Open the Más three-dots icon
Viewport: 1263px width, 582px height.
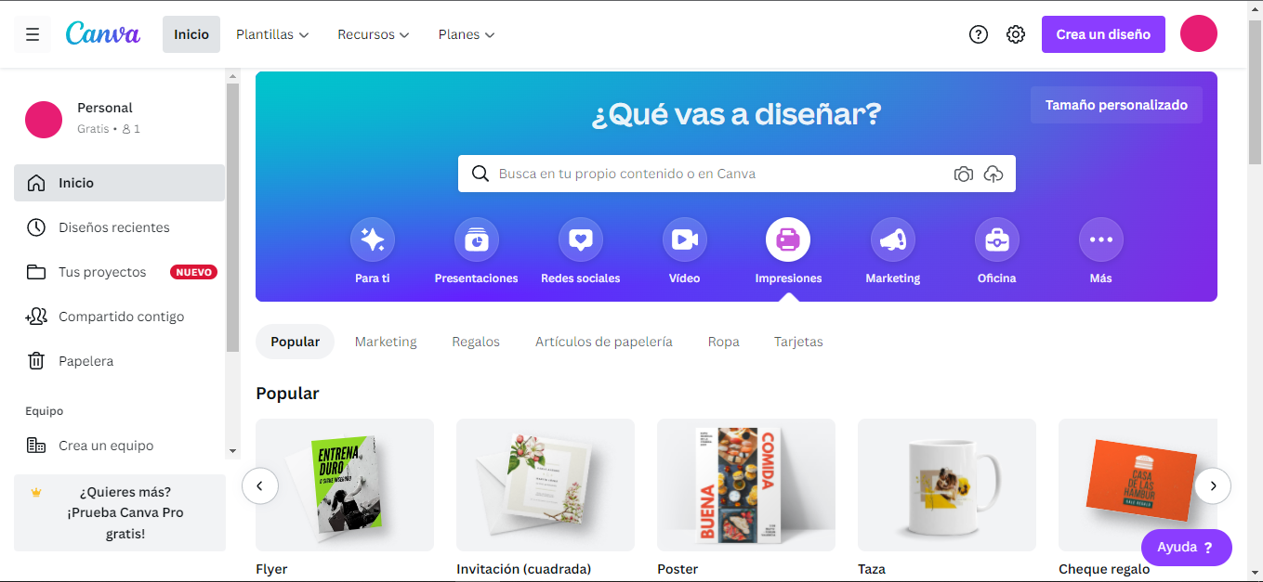1101,240
